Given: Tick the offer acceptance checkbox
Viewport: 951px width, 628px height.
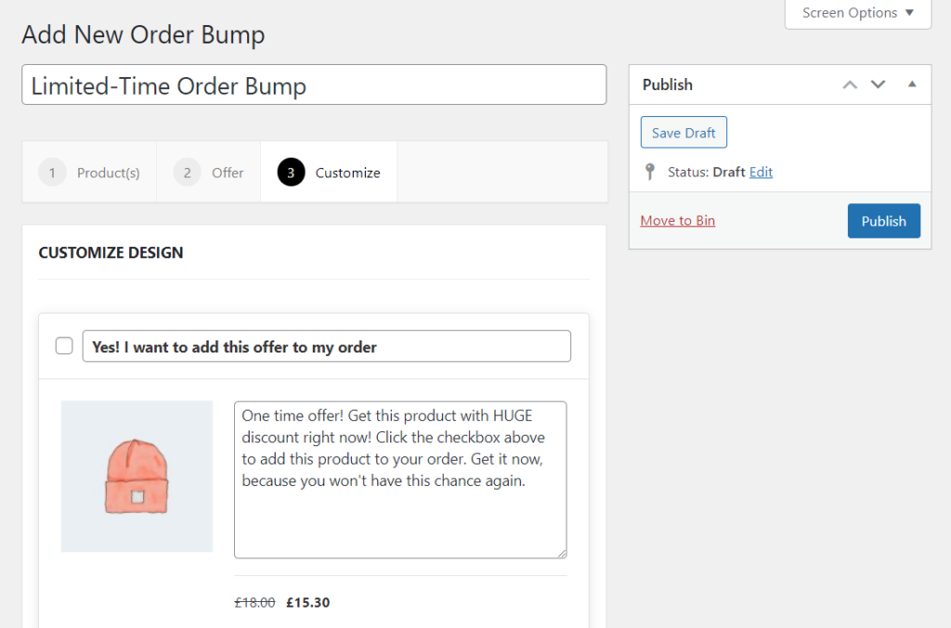Looking at the screenshot, I should point(63,345).
